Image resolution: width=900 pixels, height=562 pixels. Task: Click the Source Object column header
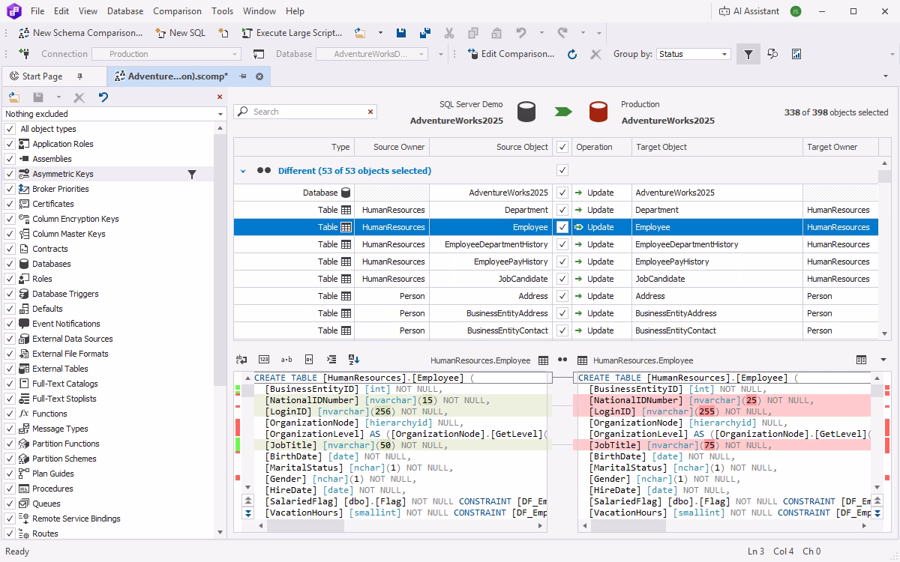coord(491,147)
